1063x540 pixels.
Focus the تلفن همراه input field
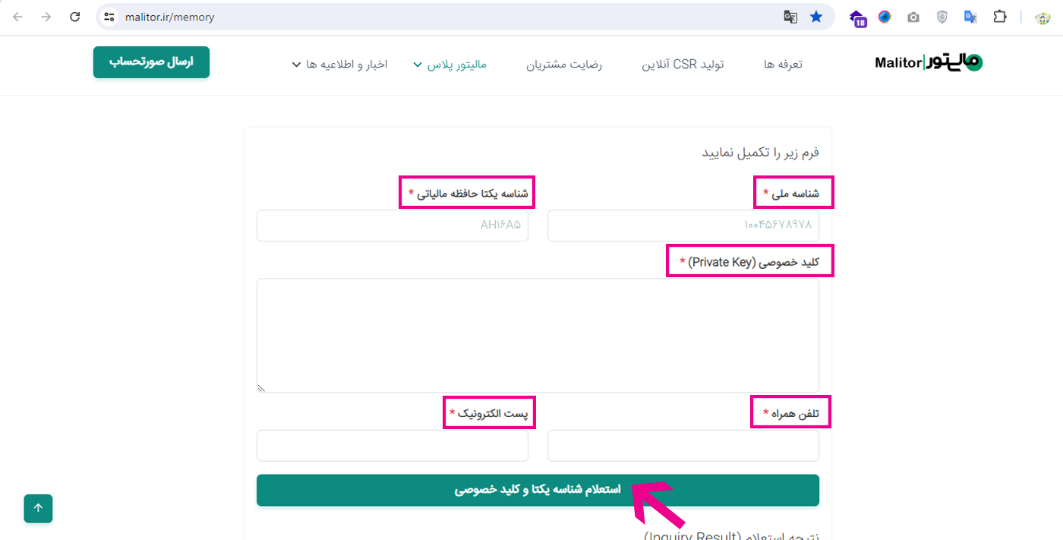tap(683, 446)
